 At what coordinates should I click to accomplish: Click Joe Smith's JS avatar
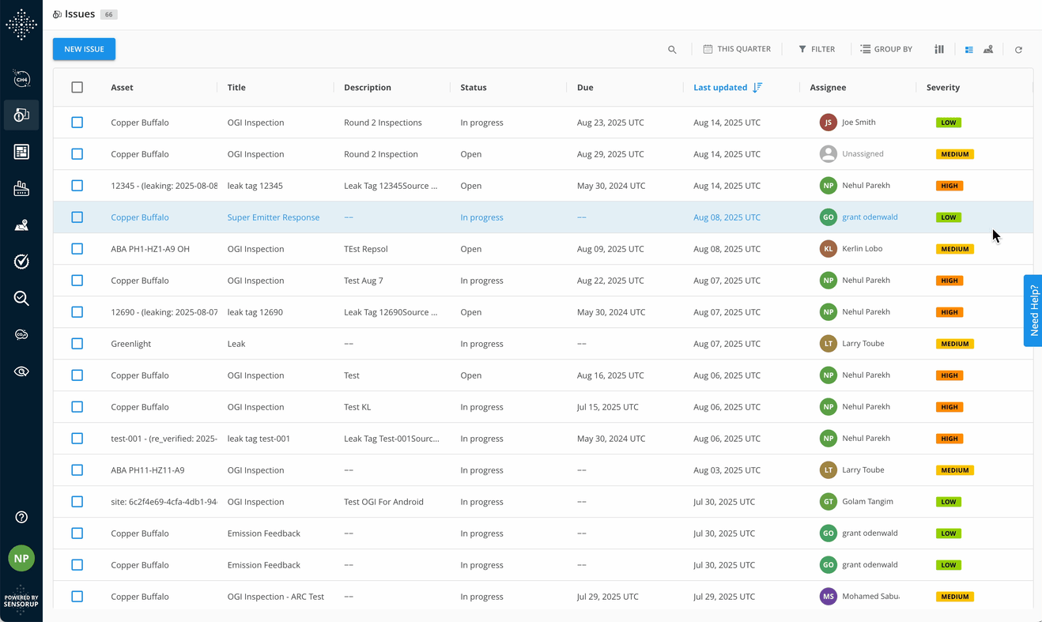coord(828,123)
